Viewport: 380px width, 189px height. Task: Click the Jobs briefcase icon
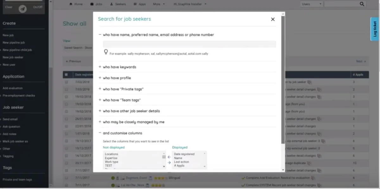pyautogui.click(x=92, y=4)
